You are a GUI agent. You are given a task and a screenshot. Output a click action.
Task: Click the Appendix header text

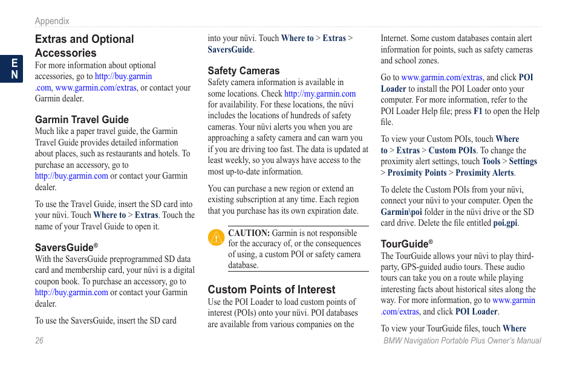pyautogui.click(x=52, y=21)
